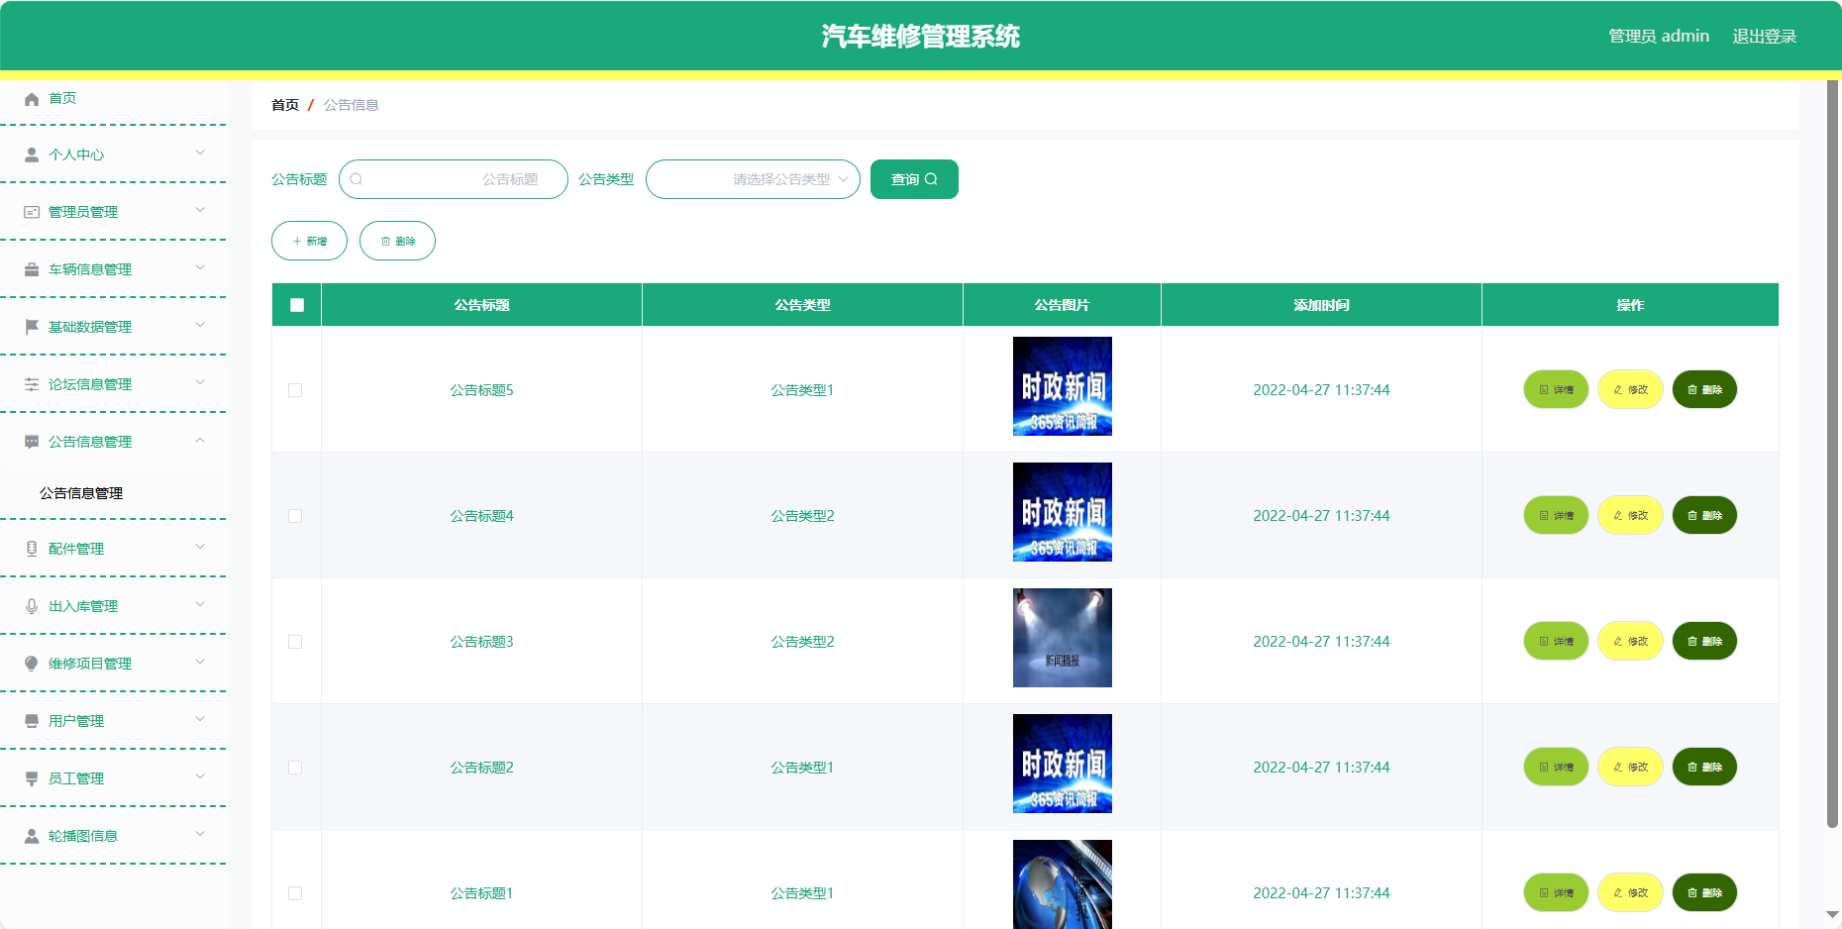The width and height of the screenshot is (1842, 929).
Task: Click the icon next to 用户管理
Action: [x=32, y=721]
